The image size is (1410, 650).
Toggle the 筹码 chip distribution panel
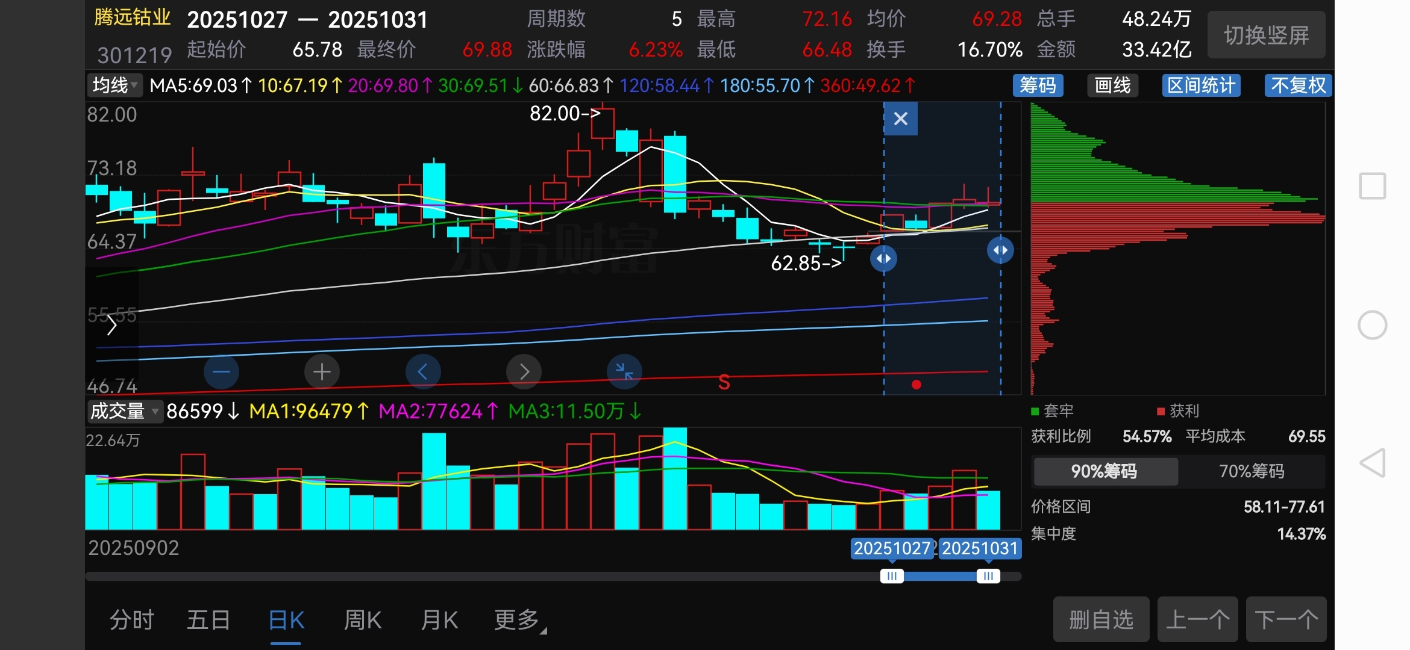[x=1038, y=85]
